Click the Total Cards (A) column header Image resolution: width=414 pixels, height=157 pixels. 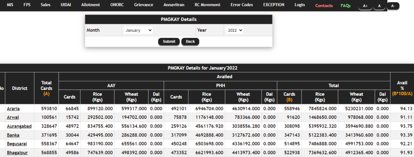pyautogui.click(x=46, y=88)
